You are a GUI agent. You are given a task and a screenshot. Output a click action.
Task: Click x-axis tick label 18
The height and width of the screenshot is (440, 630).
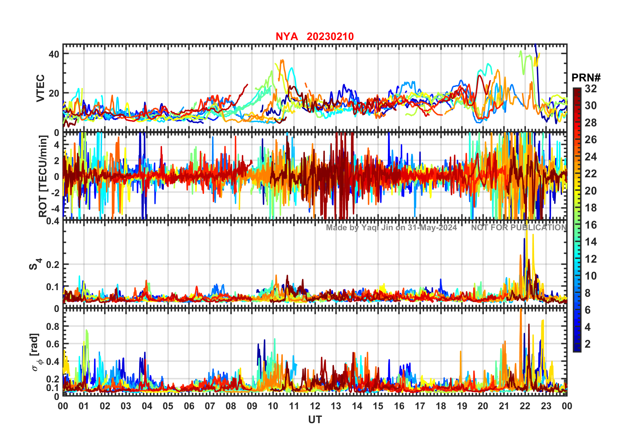coord(441,406)
